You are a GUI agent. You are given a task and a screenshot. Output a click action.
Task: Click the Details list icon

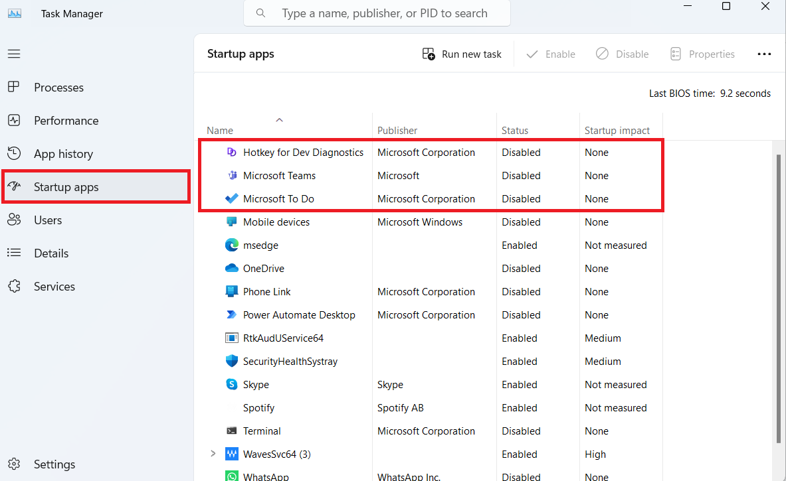[x=14, y=253]
